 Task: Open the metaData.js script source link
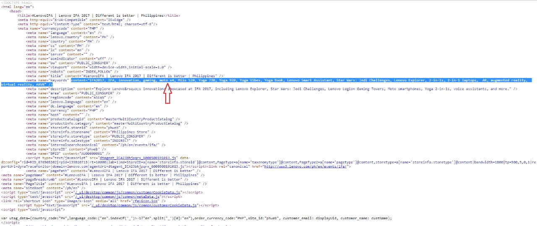pos(117,197)
